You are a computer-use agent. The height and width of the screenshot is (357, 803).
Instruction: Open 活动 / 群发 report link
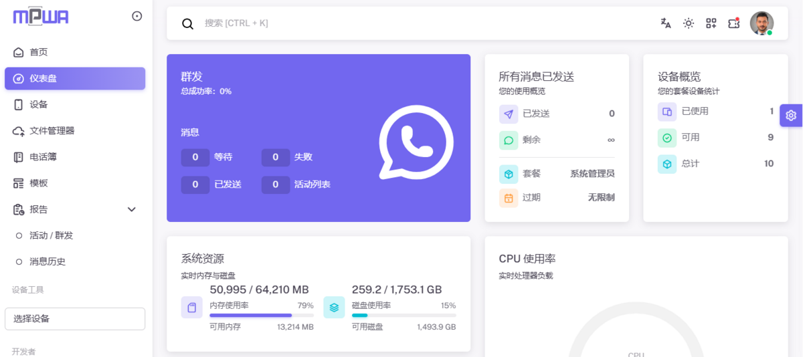tap(52, 235)
